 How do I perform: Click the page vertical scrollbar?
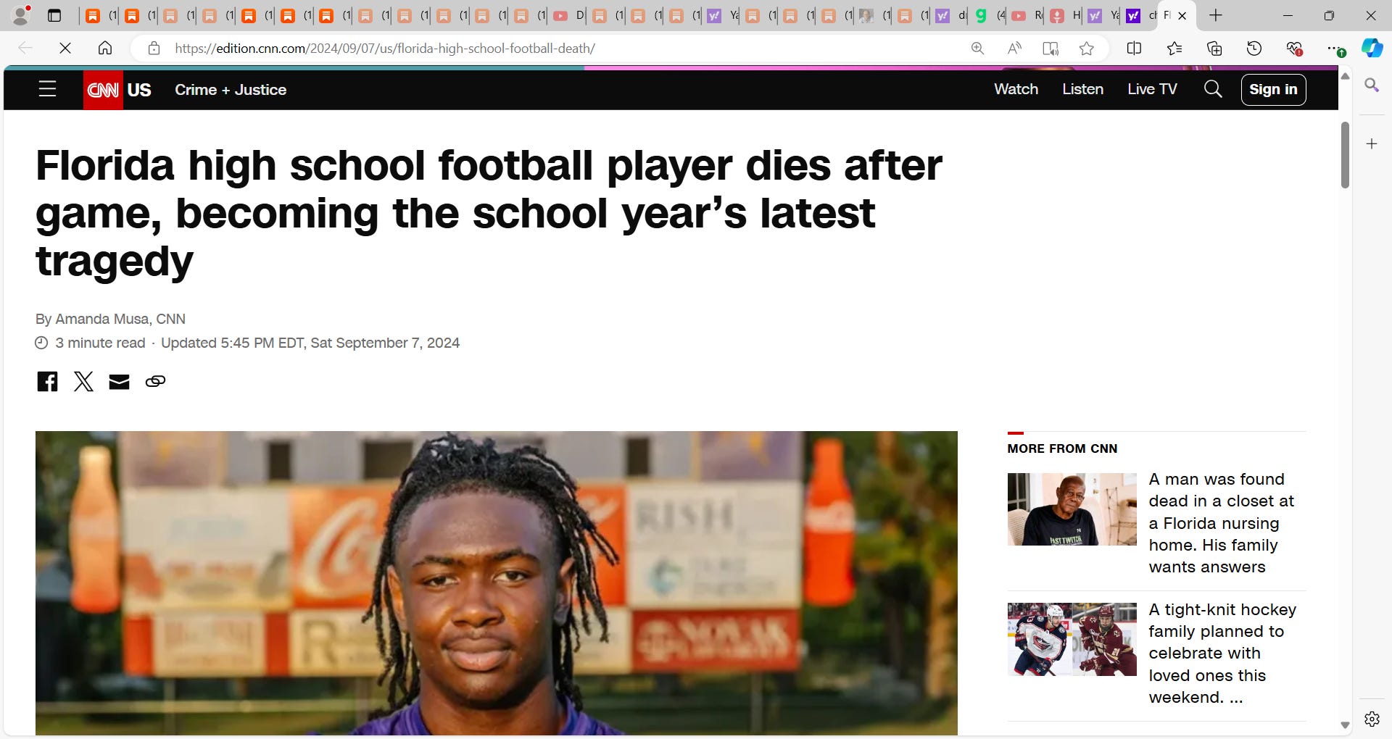pos(1345,155)
